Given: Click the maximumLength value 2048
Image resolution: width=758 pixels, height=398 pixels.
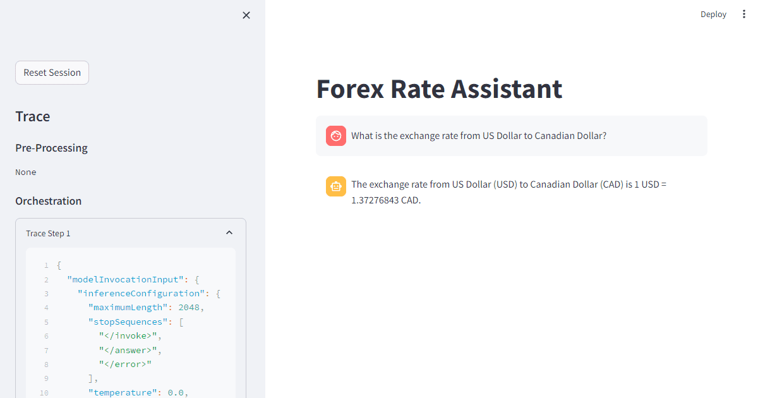Looking at the screenshot, I should 189,308.
